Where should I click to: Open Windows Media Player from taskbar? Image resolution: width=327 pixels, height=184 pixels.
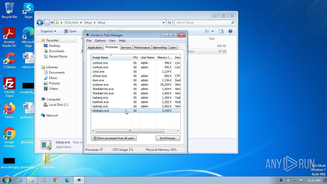44,180
